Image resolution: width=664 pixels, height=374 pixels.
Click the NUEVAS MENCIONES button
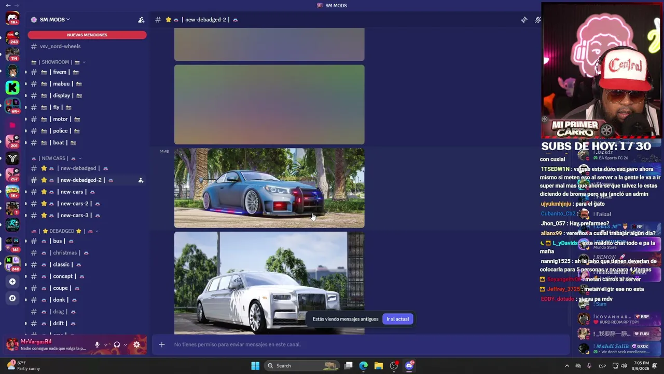87,35
